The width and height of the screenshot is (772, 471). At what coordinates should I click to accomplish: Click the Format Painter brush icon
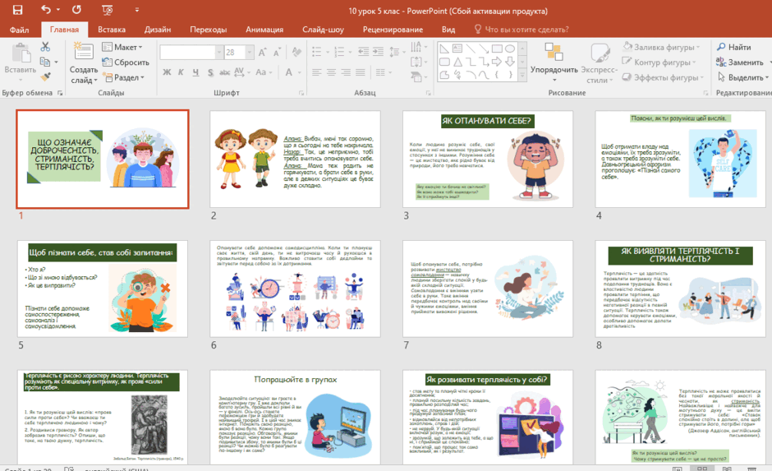(x=45, y=77)
